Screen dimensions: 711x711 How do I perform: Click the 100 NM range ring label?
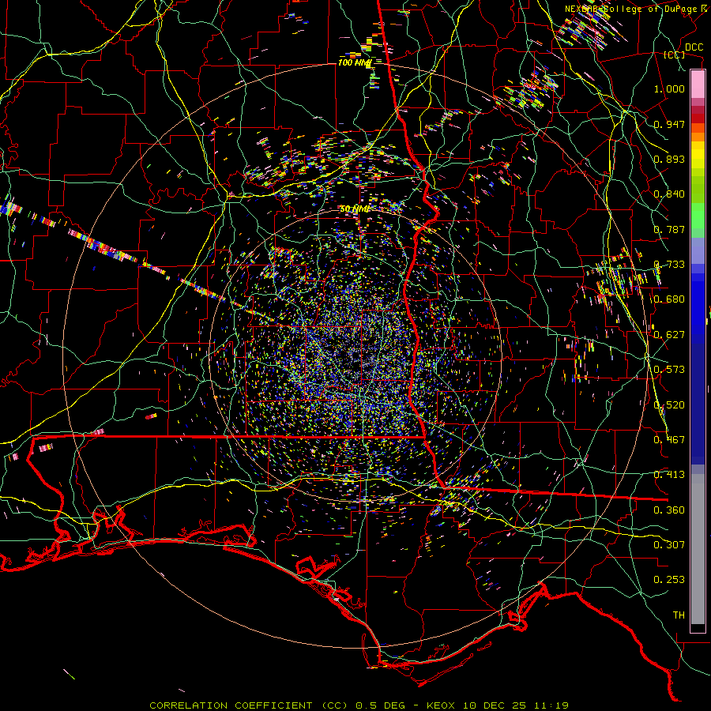pyautogui.click(x=355, y=62)
